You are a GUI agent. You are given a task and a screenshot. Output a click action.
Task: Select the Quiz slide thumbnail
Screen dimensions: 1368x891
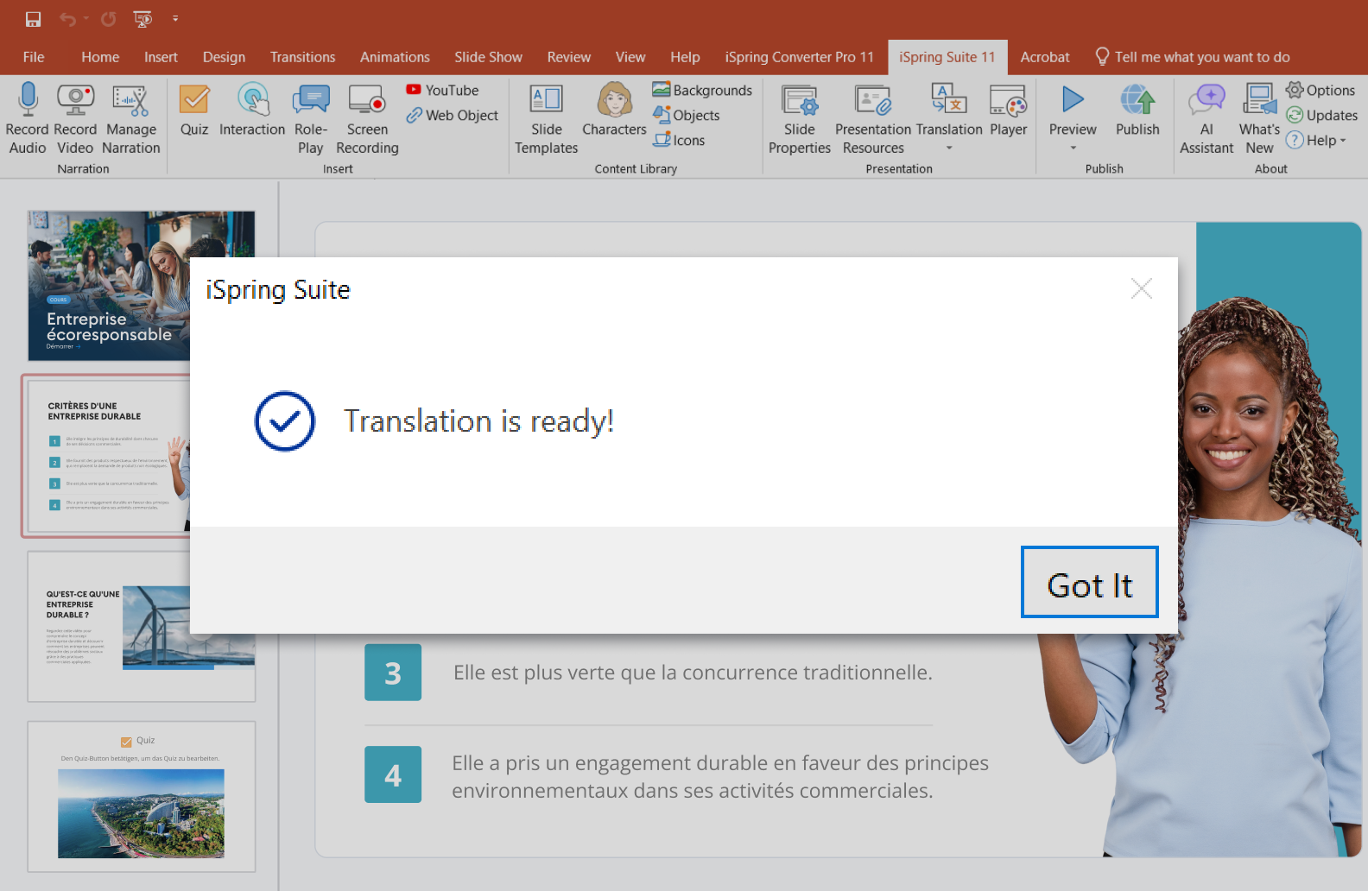tap(142, 797)
